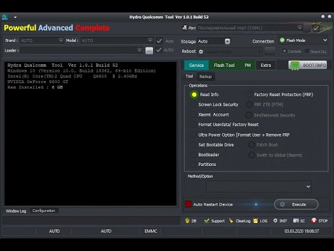Click the log console output area

click(90, 134)
